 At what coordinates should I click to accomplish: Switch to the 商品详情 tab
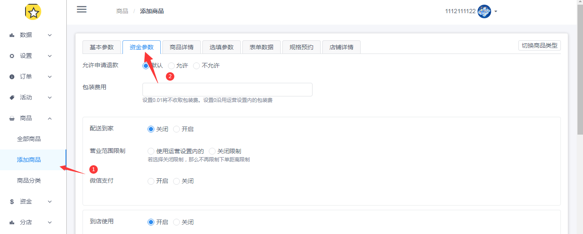coord(182,47)
